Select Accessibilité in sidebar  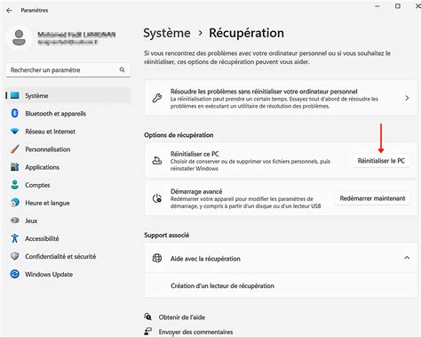pyautogui.click(x=68, y=238)
